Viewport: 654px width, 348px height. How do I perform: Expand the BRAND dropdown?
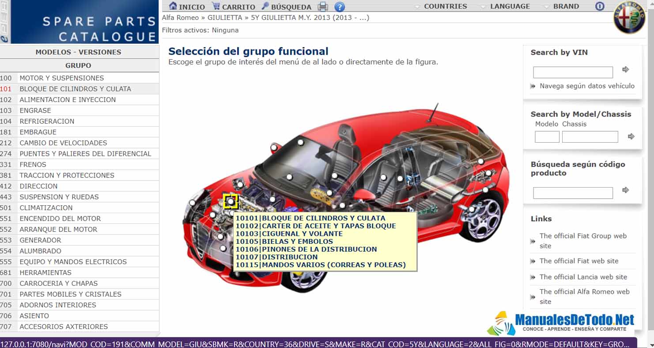561,7
